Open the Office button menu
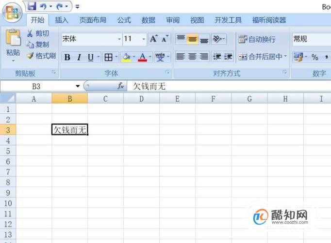The width and height of the screenshot is (331, 243). (x=12, y=13)
